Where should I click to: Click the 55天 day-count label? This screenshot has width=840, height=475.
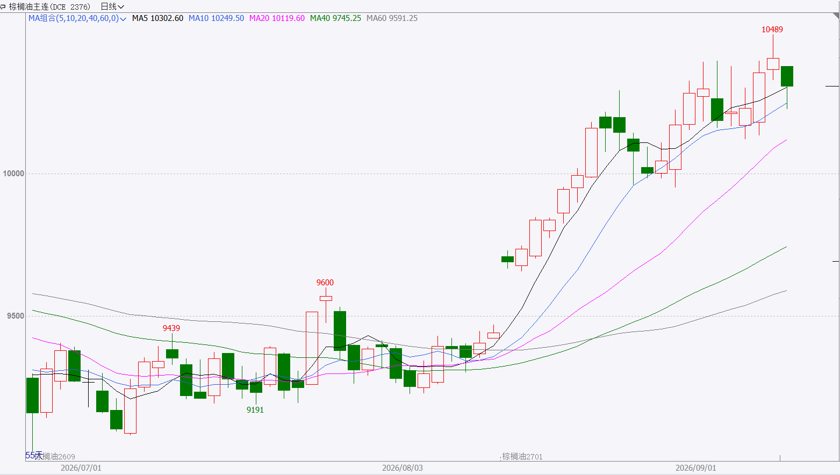(34, 456)
